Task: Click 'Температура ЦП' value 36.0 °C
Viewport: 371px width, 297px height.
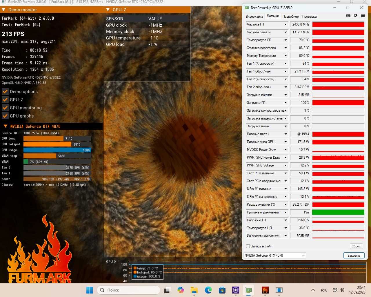Action: 300,228
